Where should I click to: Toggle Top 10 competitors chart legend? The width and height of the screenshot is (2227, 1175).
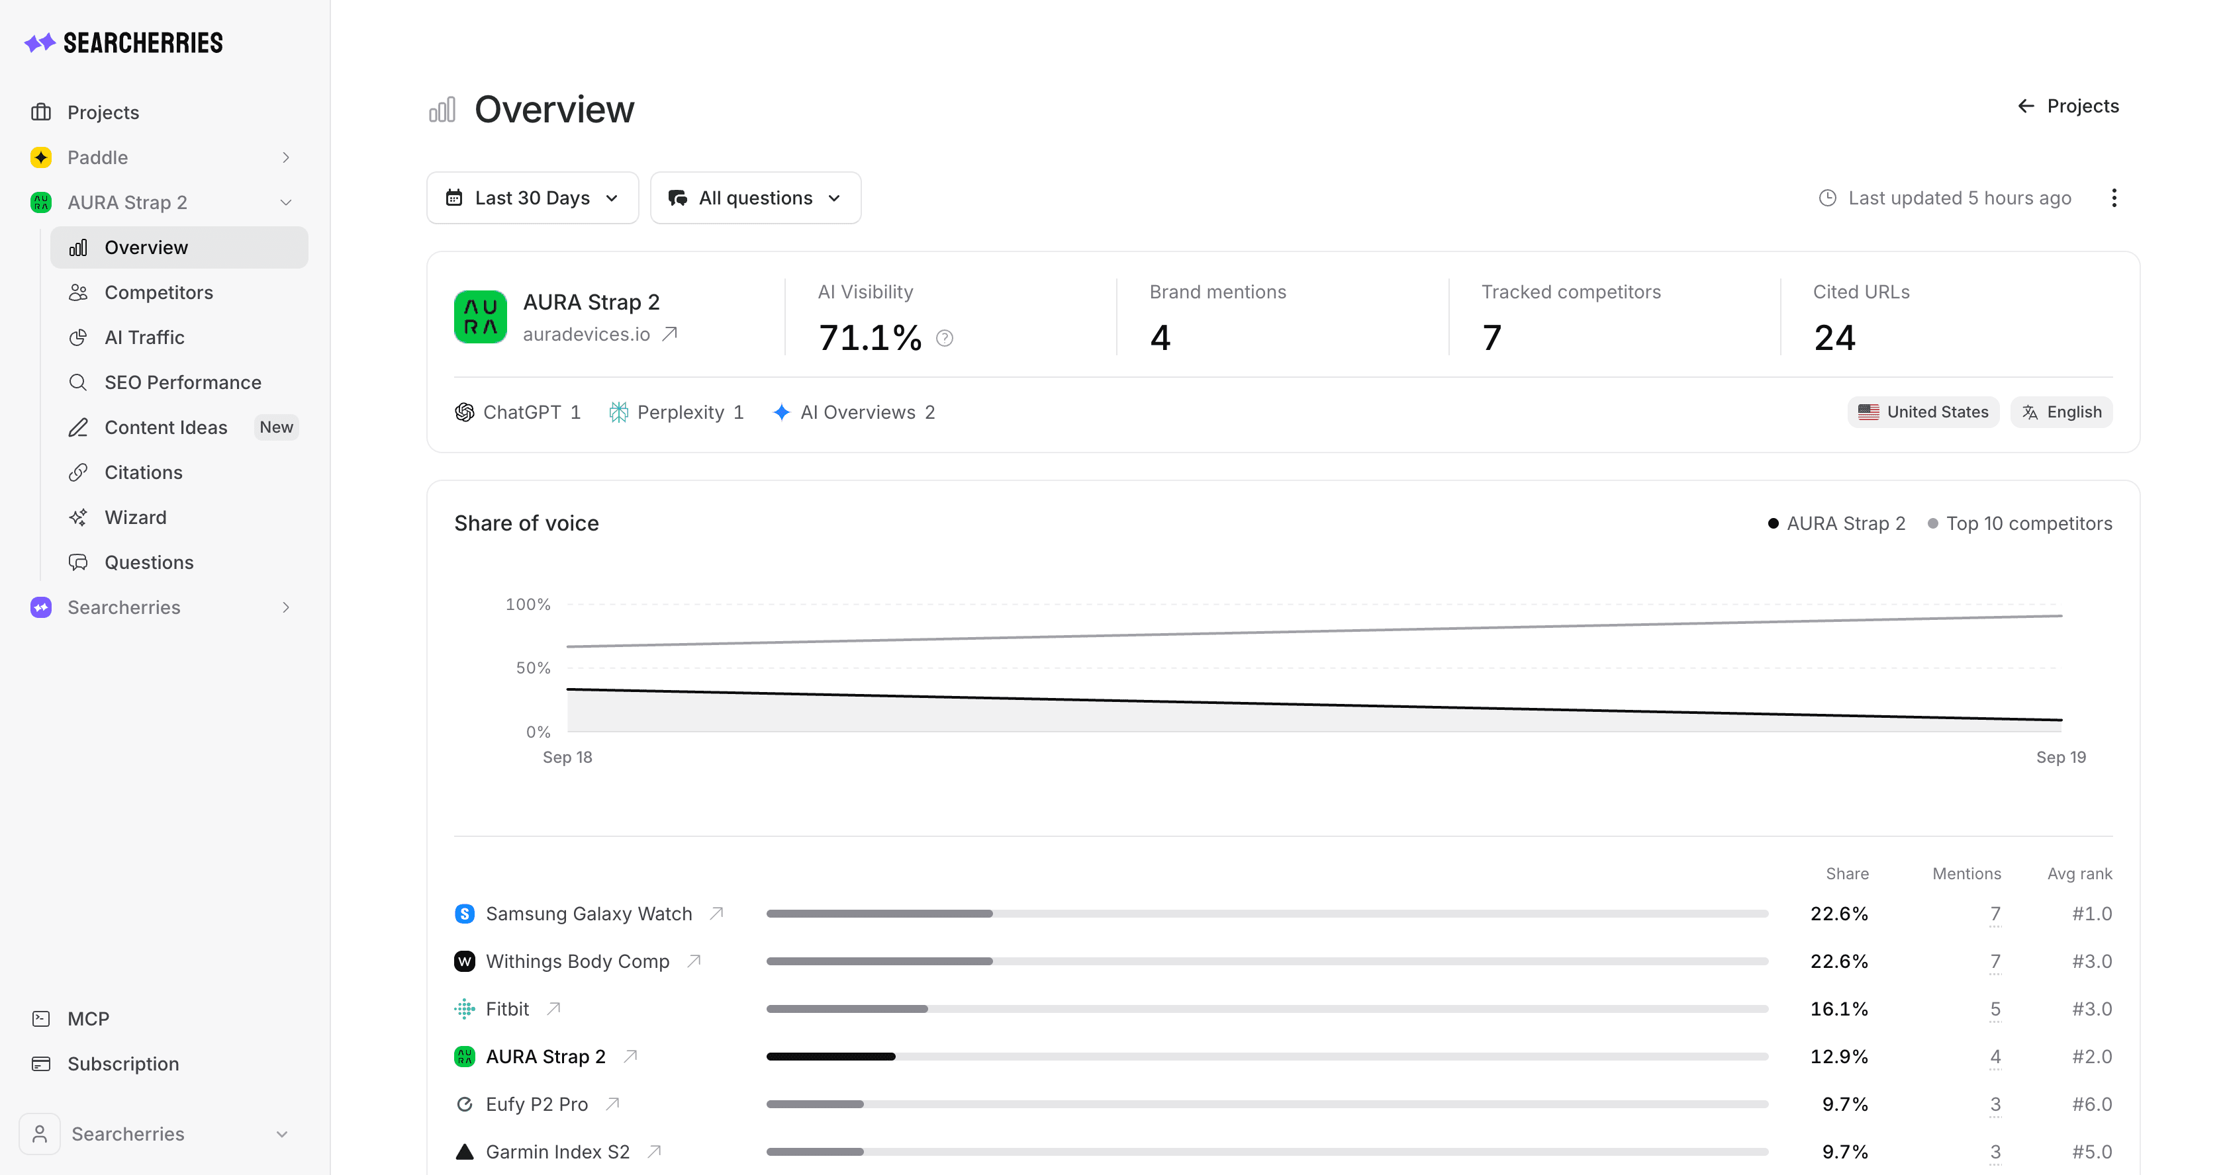pyautogui.click(x=2020, y=523)
